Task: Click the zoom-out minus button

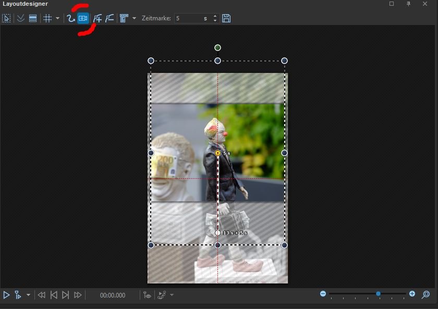Action: click(x=323, y=294)
